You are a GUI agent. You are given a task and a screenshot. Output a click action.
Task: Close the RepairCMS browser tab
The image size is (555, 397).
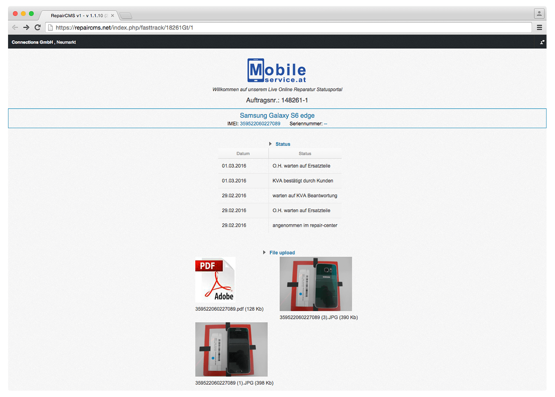(x=112, y=16)
